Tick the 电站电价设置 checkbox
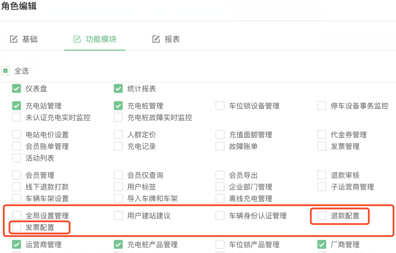This screenshot has width=396, height=253. point(16,134)
